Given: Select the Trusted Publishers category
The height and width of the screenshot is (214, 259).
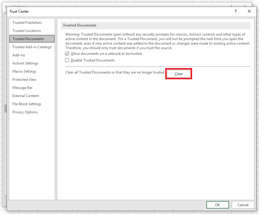Looking at the screenshot, I should tap(27, 22).
